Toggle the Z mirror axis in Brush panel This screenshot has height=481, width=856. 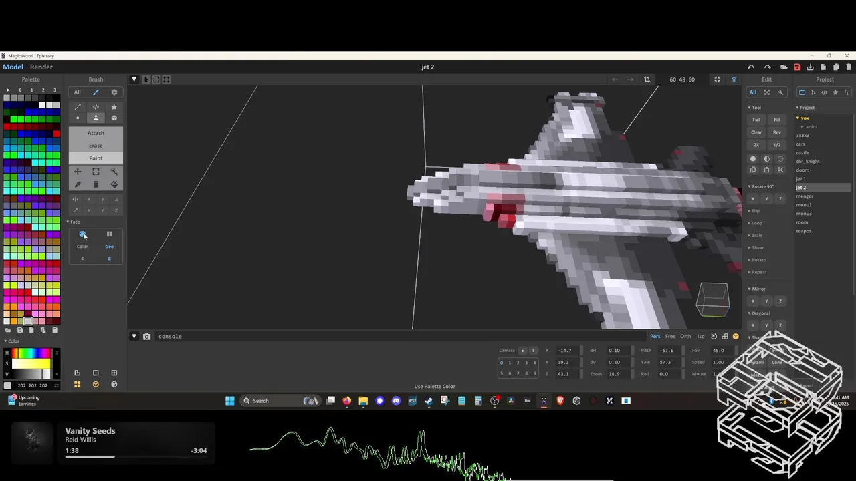click(x=116, y=200)
